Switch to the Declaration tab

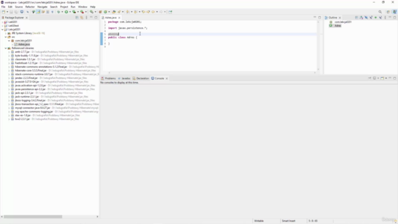pos(141,78)
